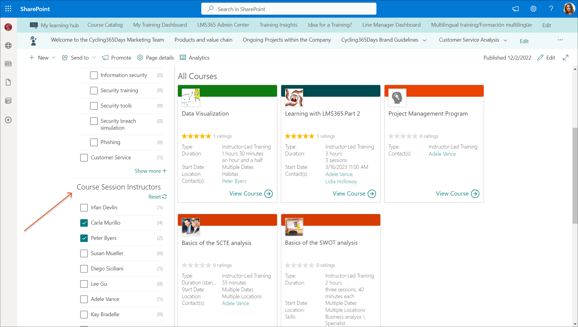Click the marketing team site logo icon
Screen dimensions: 578x327
click(34, 41)
